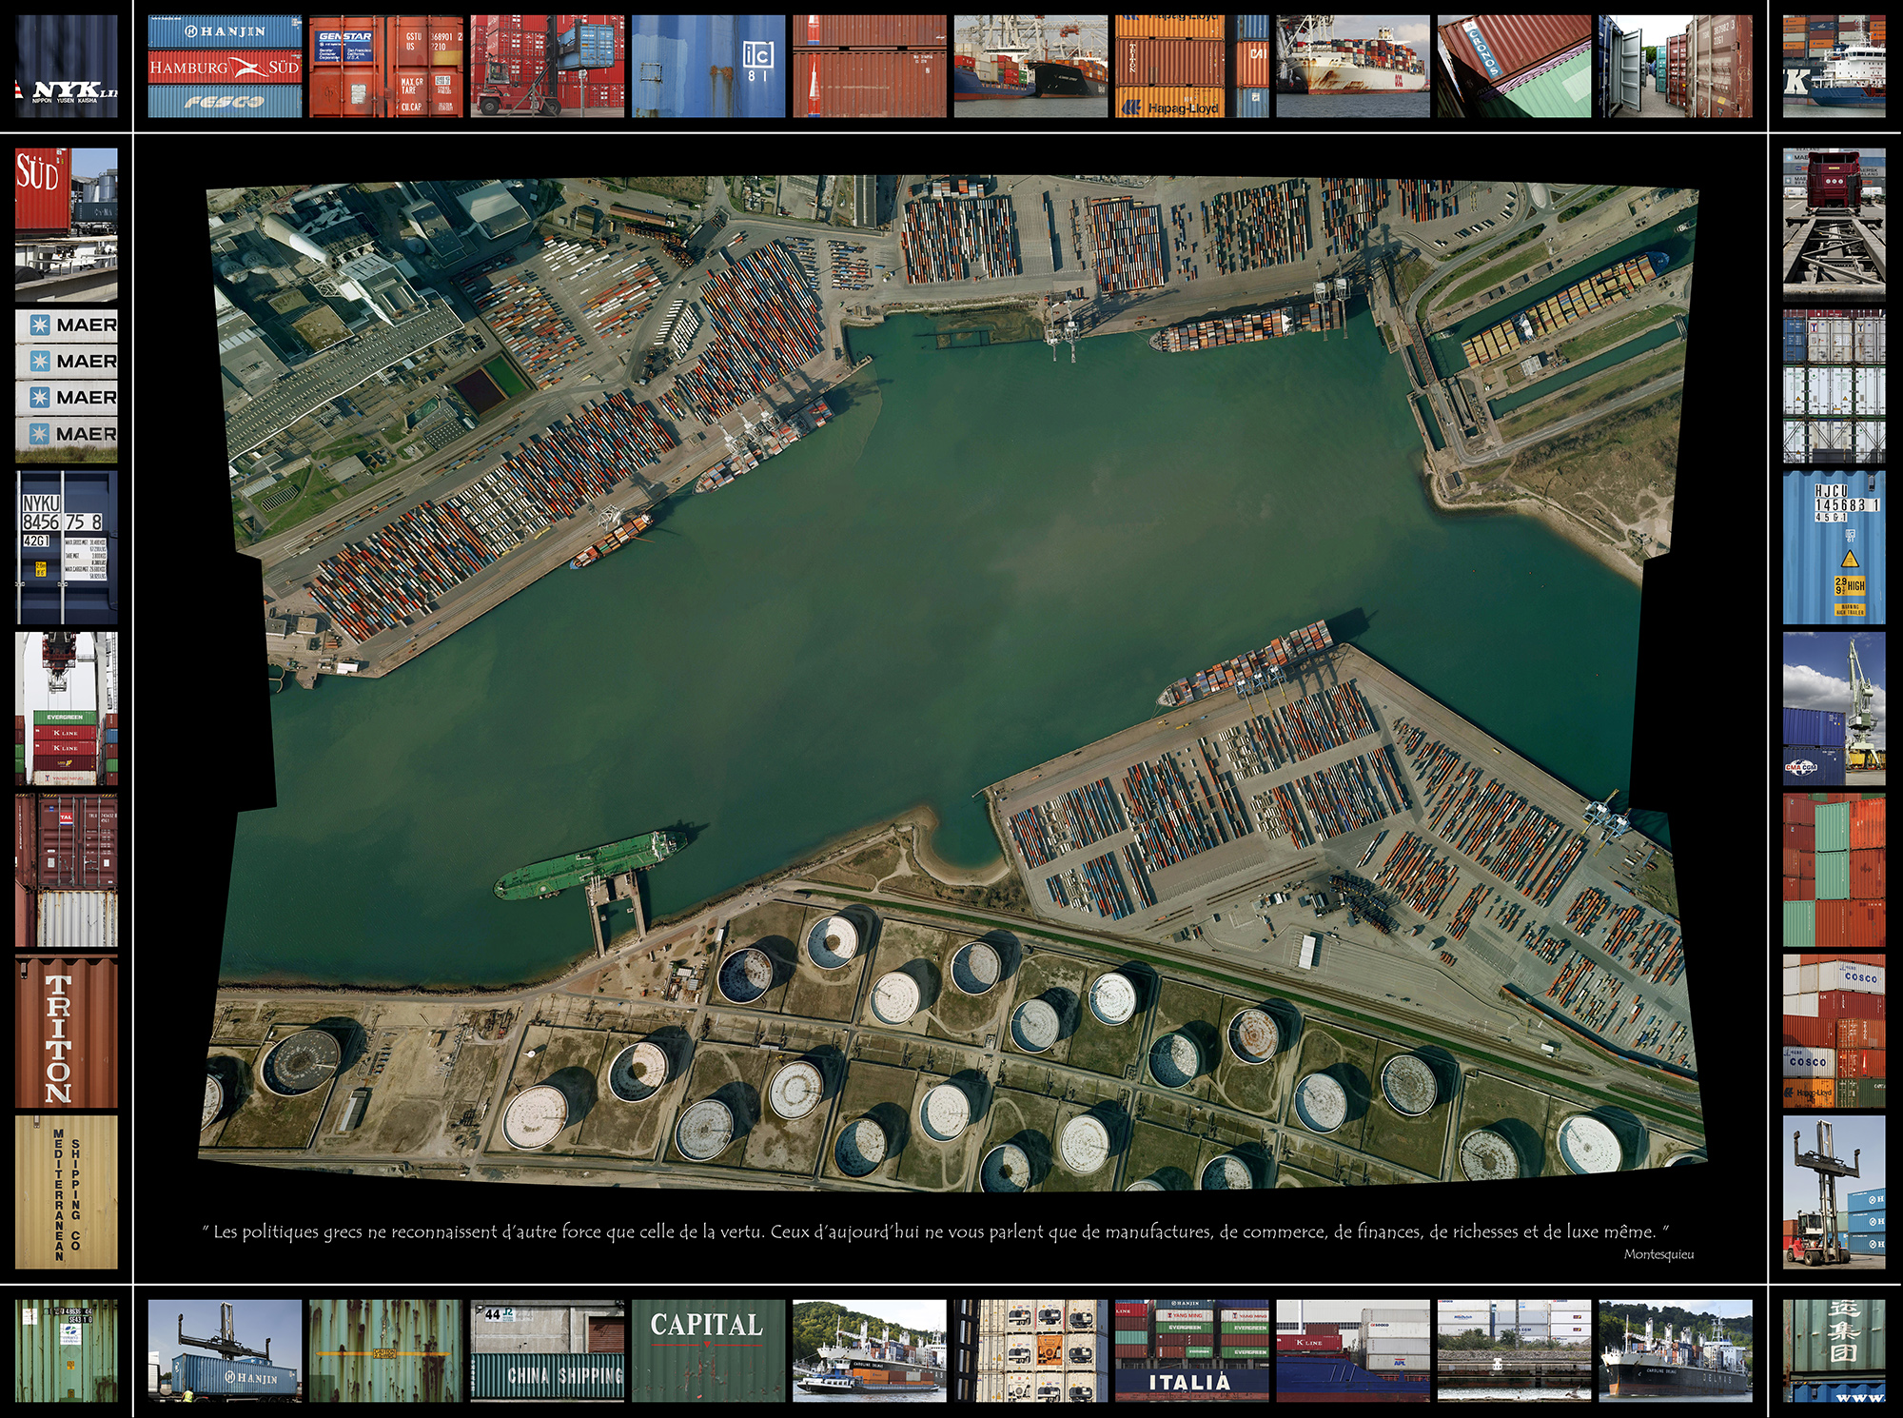The height and width of the screenshot is (1418, 1903).
Task: Open the ITALIA ship hull thumbnail
Action: (x=1192, y=1350)
